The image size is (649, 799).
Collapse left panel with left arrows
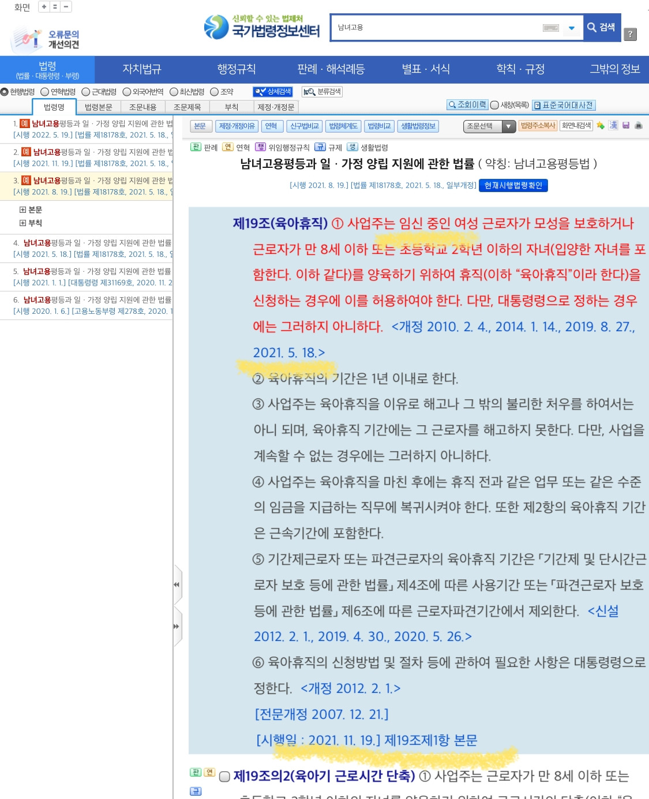click(x=177, y=584)
